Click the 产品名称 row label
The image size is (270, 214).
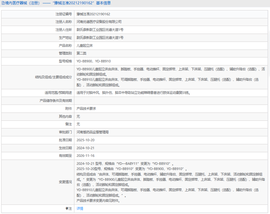click(65, 46)
